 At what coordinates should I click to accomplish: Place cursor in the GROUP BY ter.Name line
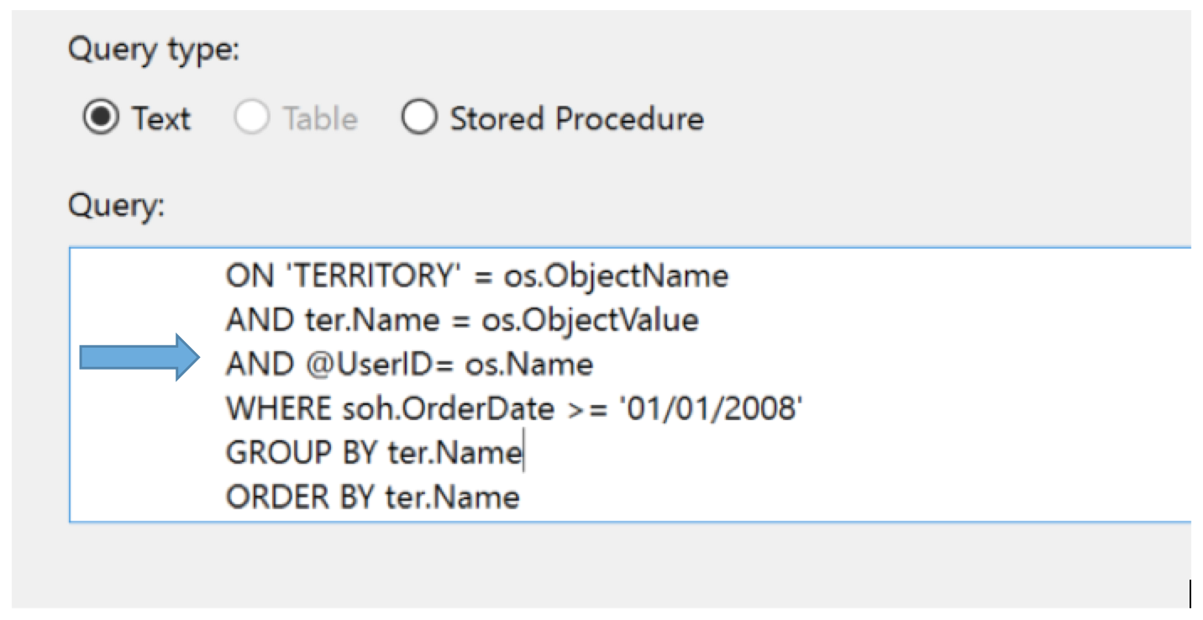[x=374, y=453]
